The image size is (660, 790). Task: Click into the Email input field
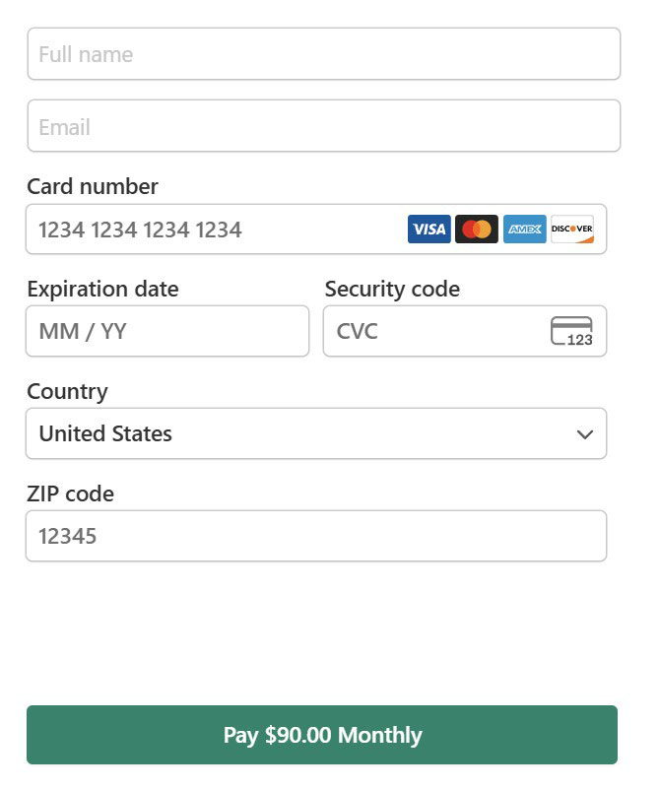[324, 126]
